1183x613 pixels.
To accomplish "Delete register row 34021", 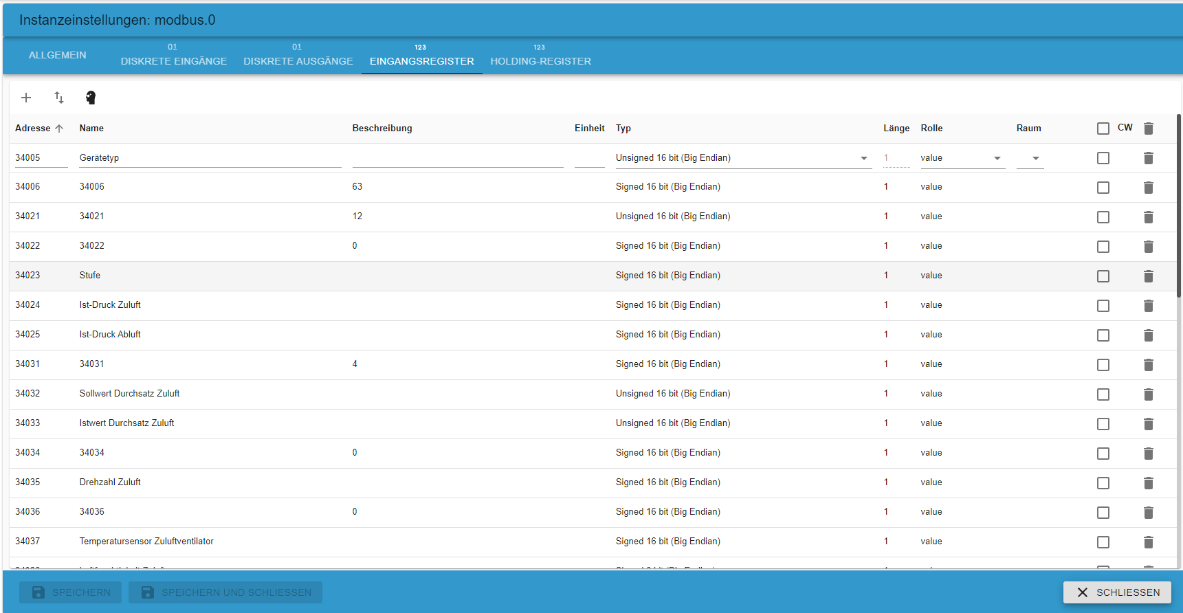I will pos(1149,217).
